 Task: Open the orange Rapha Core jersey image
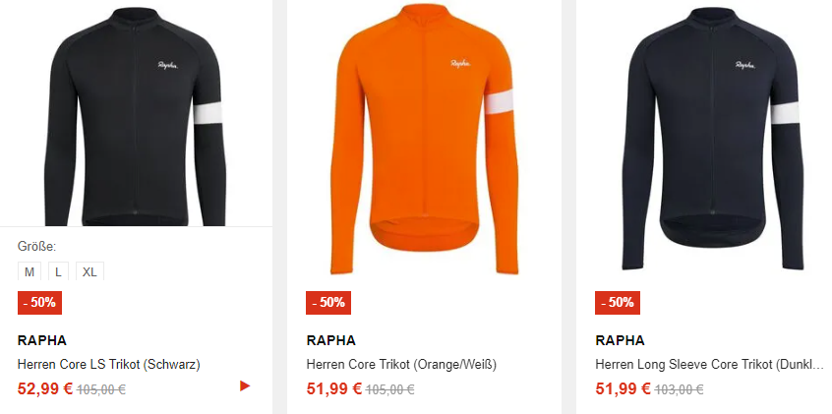[x=425, y=139]
